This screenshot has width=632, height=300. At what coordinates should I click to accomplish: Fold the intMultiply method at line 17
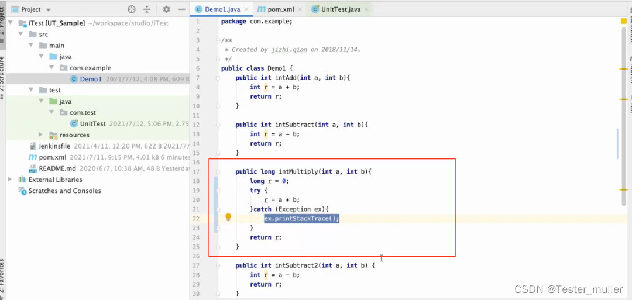[x=218, y=172]
